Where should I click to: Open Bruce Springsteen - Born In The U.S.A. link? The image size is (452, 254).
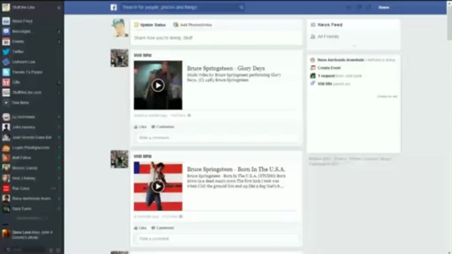(x=236, y=169)
